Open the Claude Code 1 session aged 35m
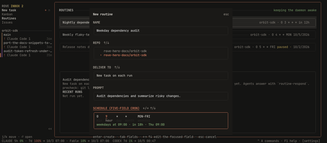 pos(28,55)
